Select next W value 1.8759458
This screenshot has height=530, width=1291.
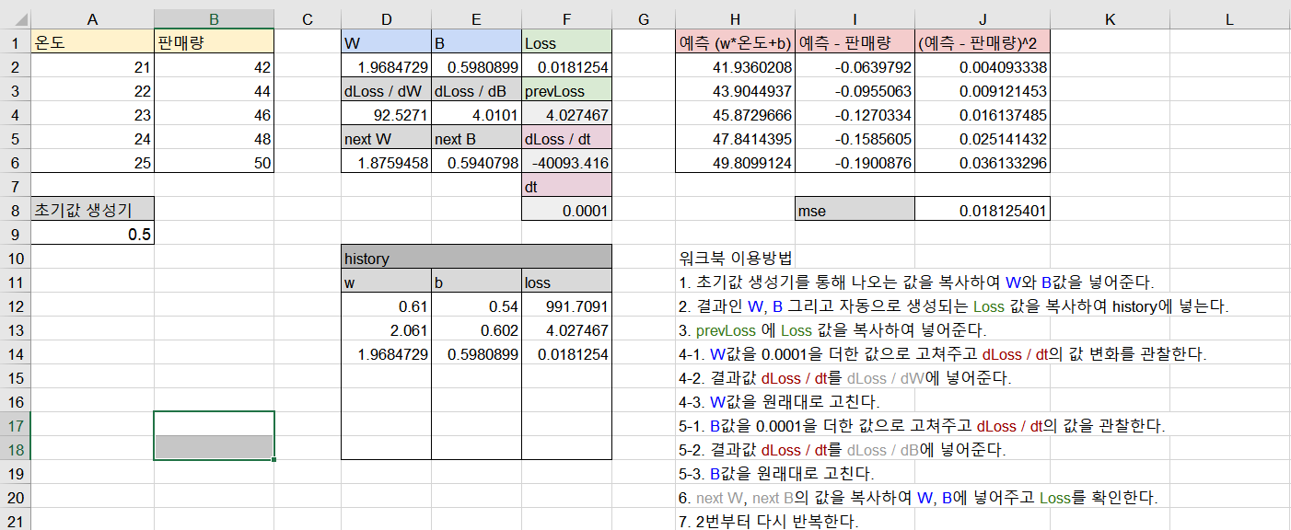[386, 162]
